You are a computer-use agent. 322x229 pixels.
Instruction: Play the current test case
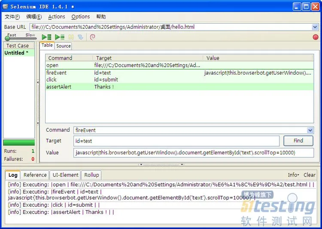(60, 37)
